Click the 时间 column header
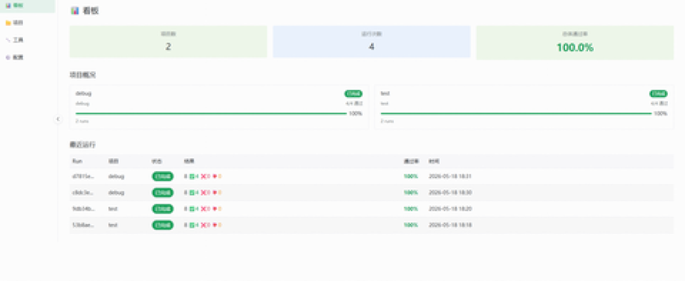685x281 pixels. [x=434, y=161]
